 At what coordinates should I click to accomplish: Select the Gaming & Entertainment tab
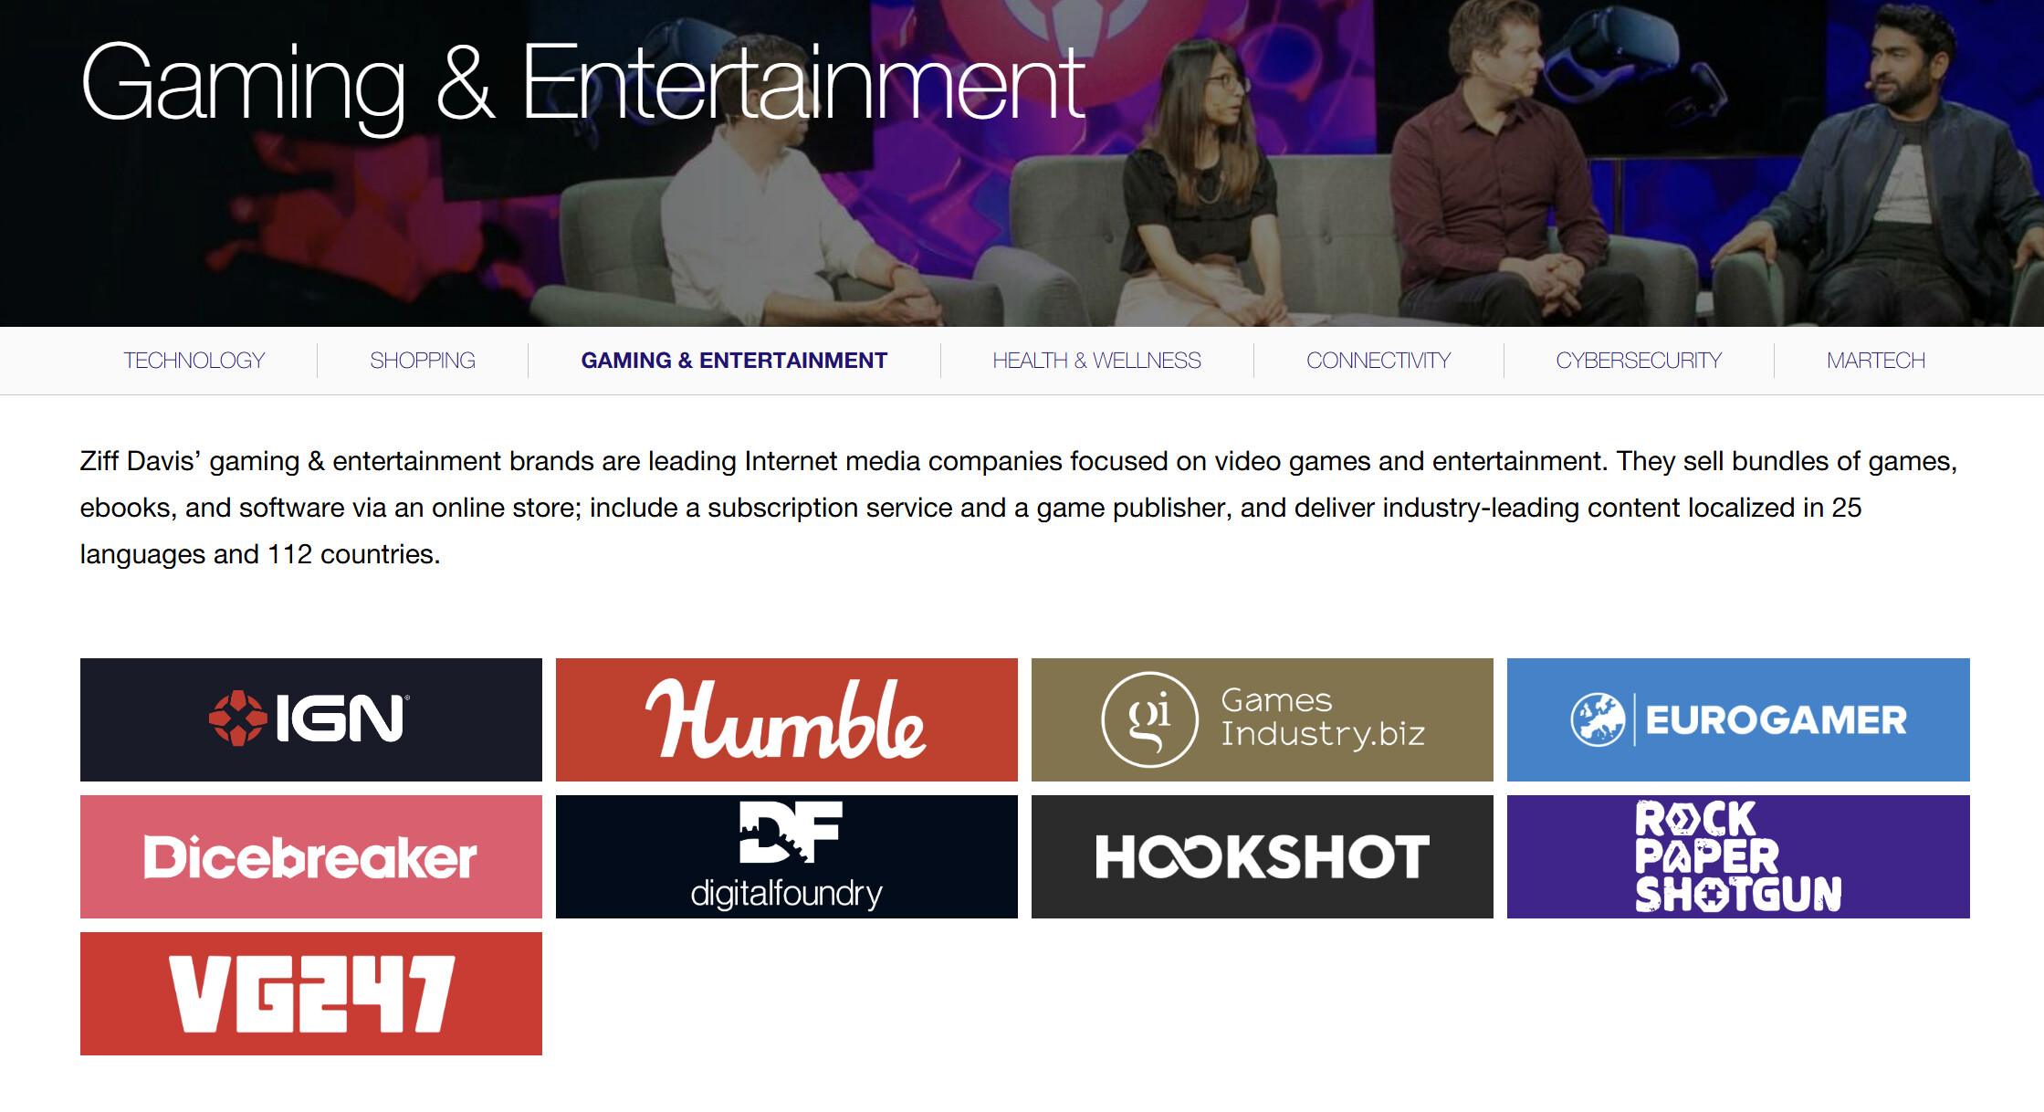734,361
